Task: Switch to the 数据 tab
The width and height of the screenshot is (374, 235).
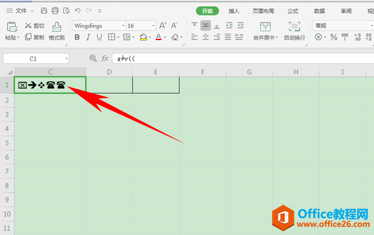Action: (x=320, y=11)
